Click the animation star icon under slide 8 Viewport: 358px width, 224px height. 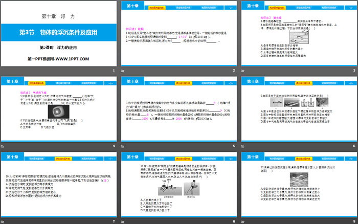[x=123, y=222]
